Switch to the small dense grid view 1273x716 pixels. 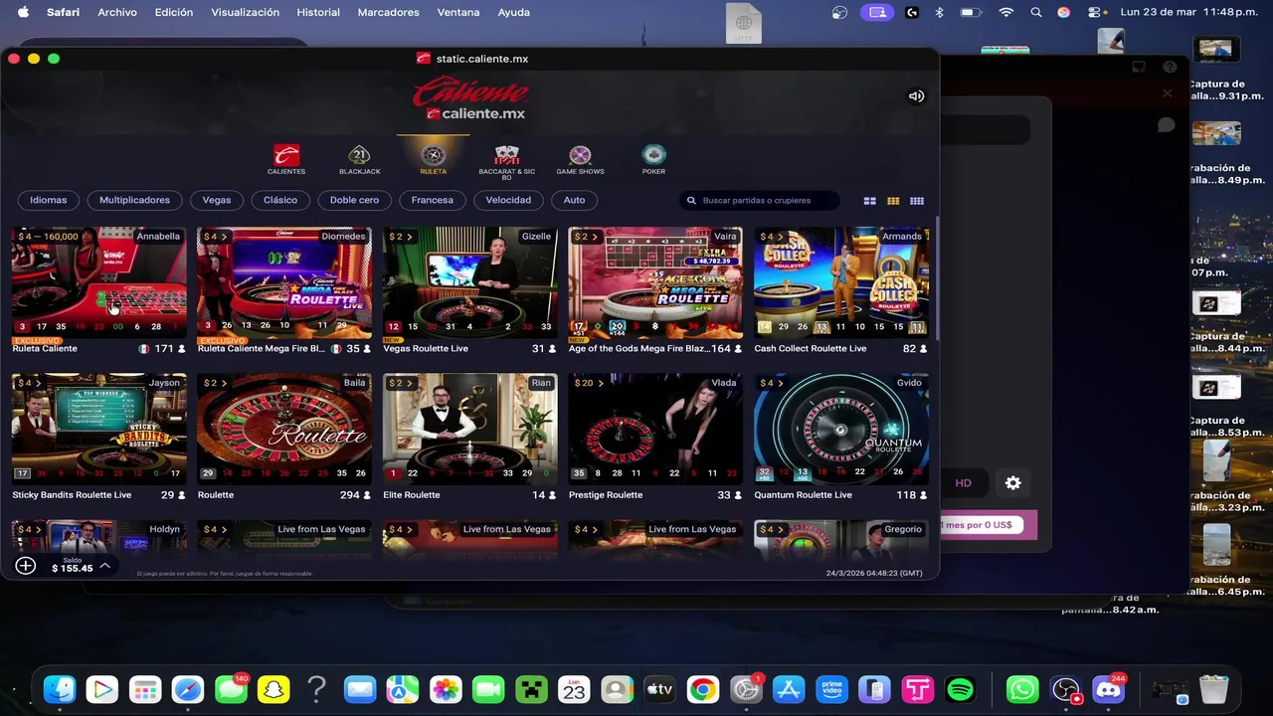pyautogui.click(x=917, y=201)
